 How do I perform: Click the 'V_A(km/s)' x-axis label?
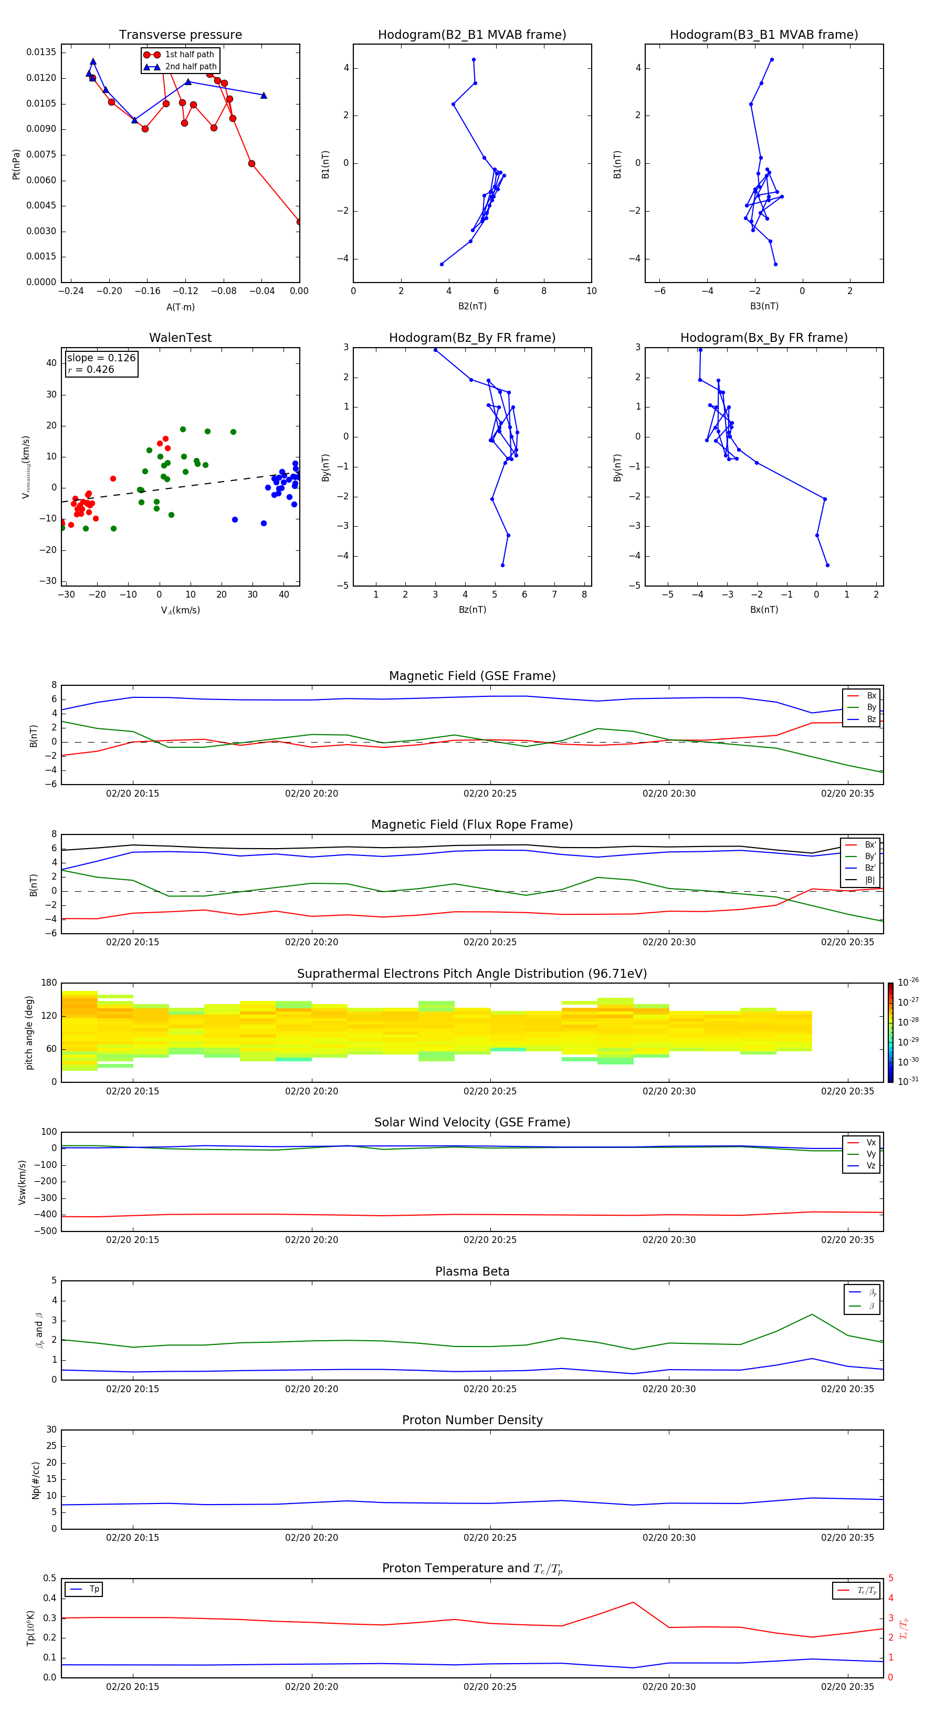180,610
